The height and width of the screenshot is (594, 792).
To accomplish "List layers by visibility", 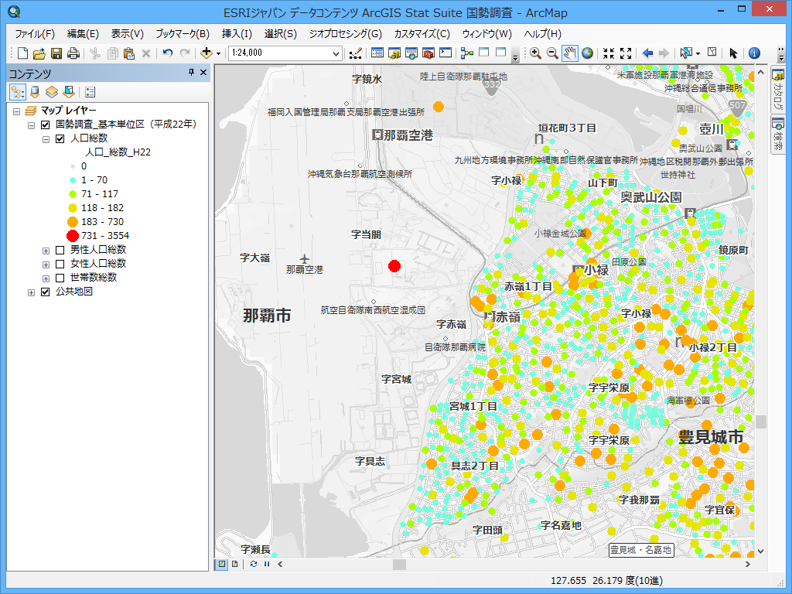I will click(x=52, y=92).
